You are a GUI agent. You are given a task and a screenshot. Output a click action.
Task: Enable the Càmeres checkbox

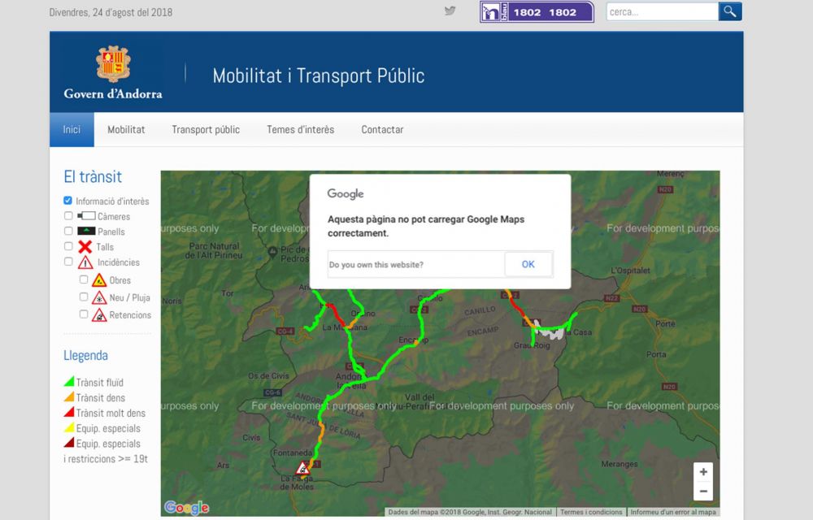coord(68,216)
